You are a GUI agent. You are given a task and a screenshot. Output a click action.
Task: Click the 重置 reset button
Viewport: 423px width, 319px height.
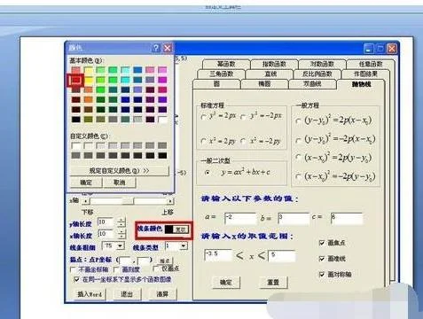[x=273, y=283]
